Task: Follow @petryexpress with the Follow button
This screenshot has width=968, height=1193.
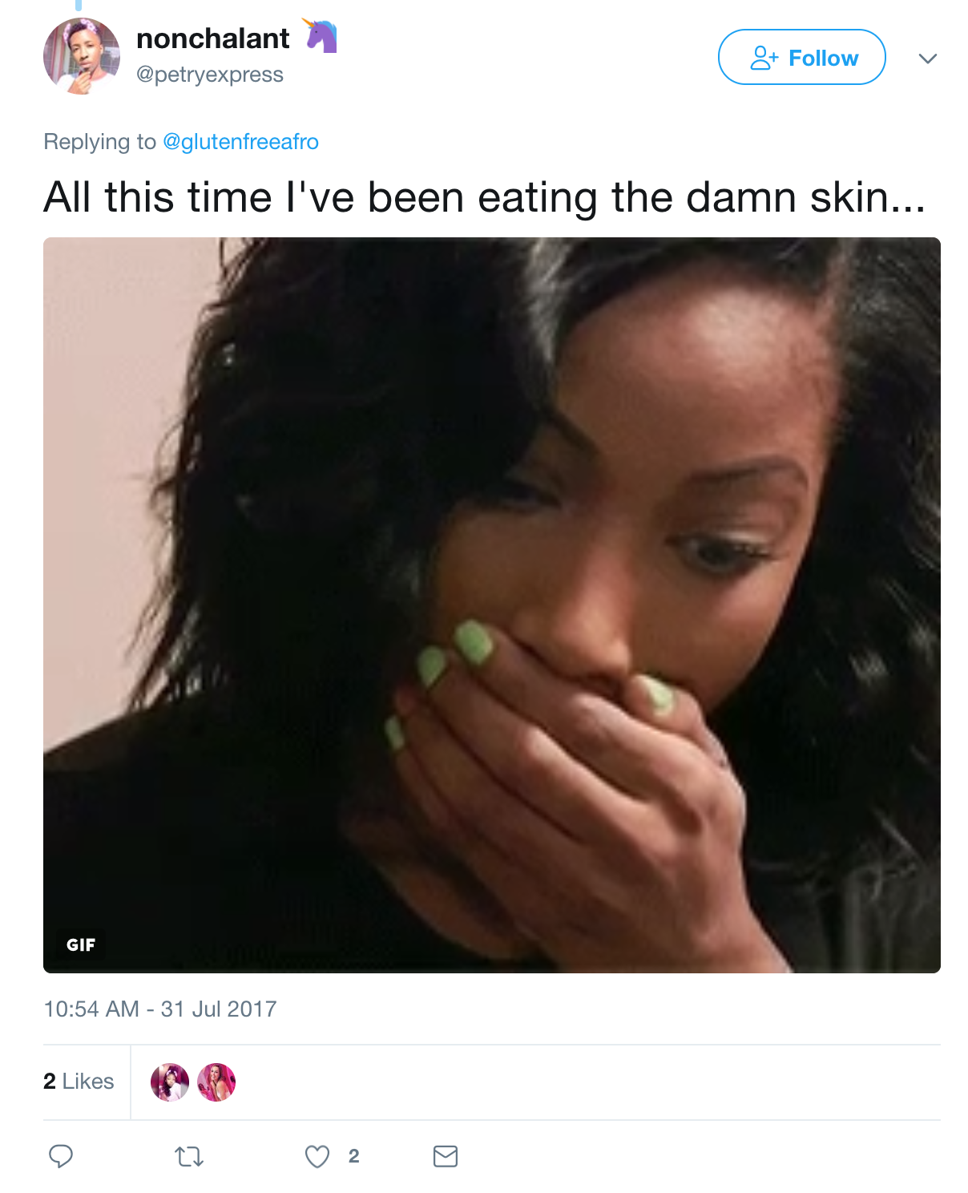Action: pyautogui.click(x=801, y=57)
